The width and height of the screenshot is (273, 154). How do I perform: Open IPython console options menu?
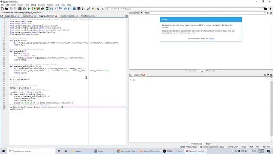(x=271, y=75)
